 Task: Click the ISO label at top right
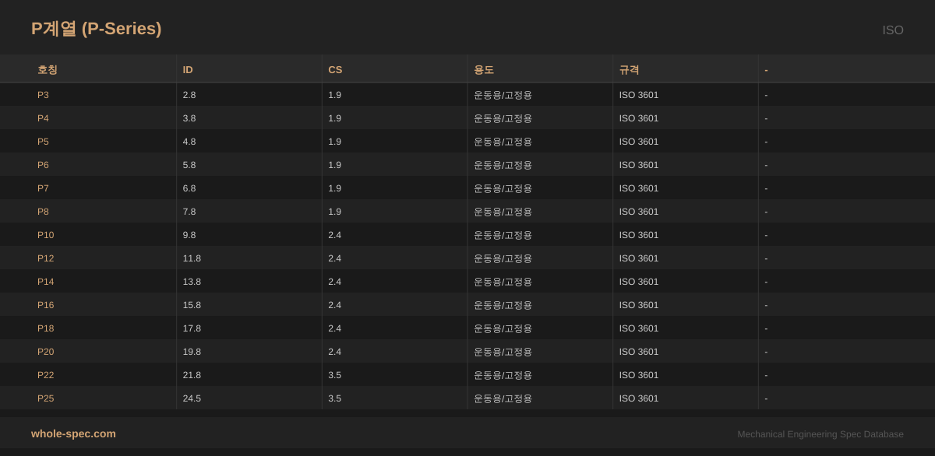pos(892,30)
